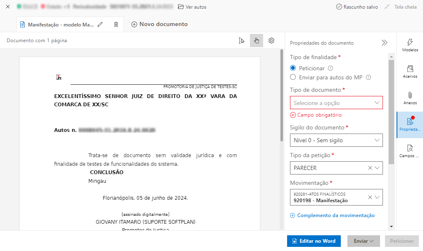This screenshot has width=423, height=251.
Task: Click the Editar no Word button
Action: (x=314, y=241)
